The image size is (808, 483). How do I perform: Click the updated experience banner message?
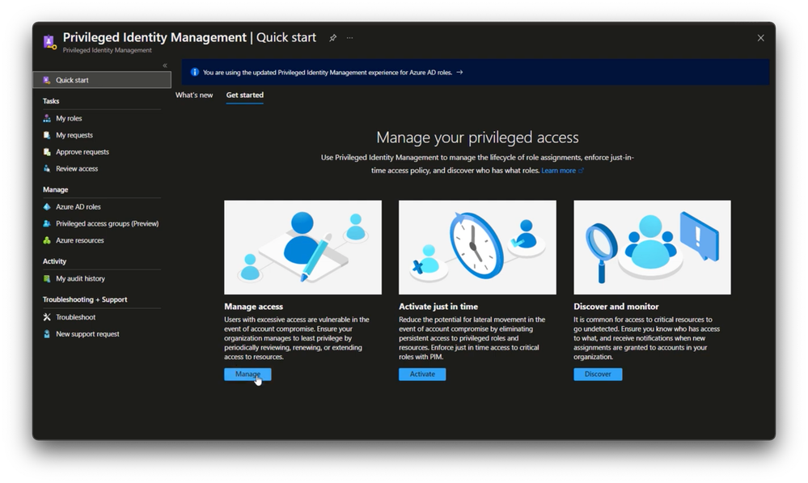pos(328,72)
